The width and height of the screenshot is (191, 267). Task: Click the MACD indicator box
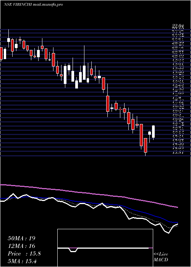click(105, 248)
